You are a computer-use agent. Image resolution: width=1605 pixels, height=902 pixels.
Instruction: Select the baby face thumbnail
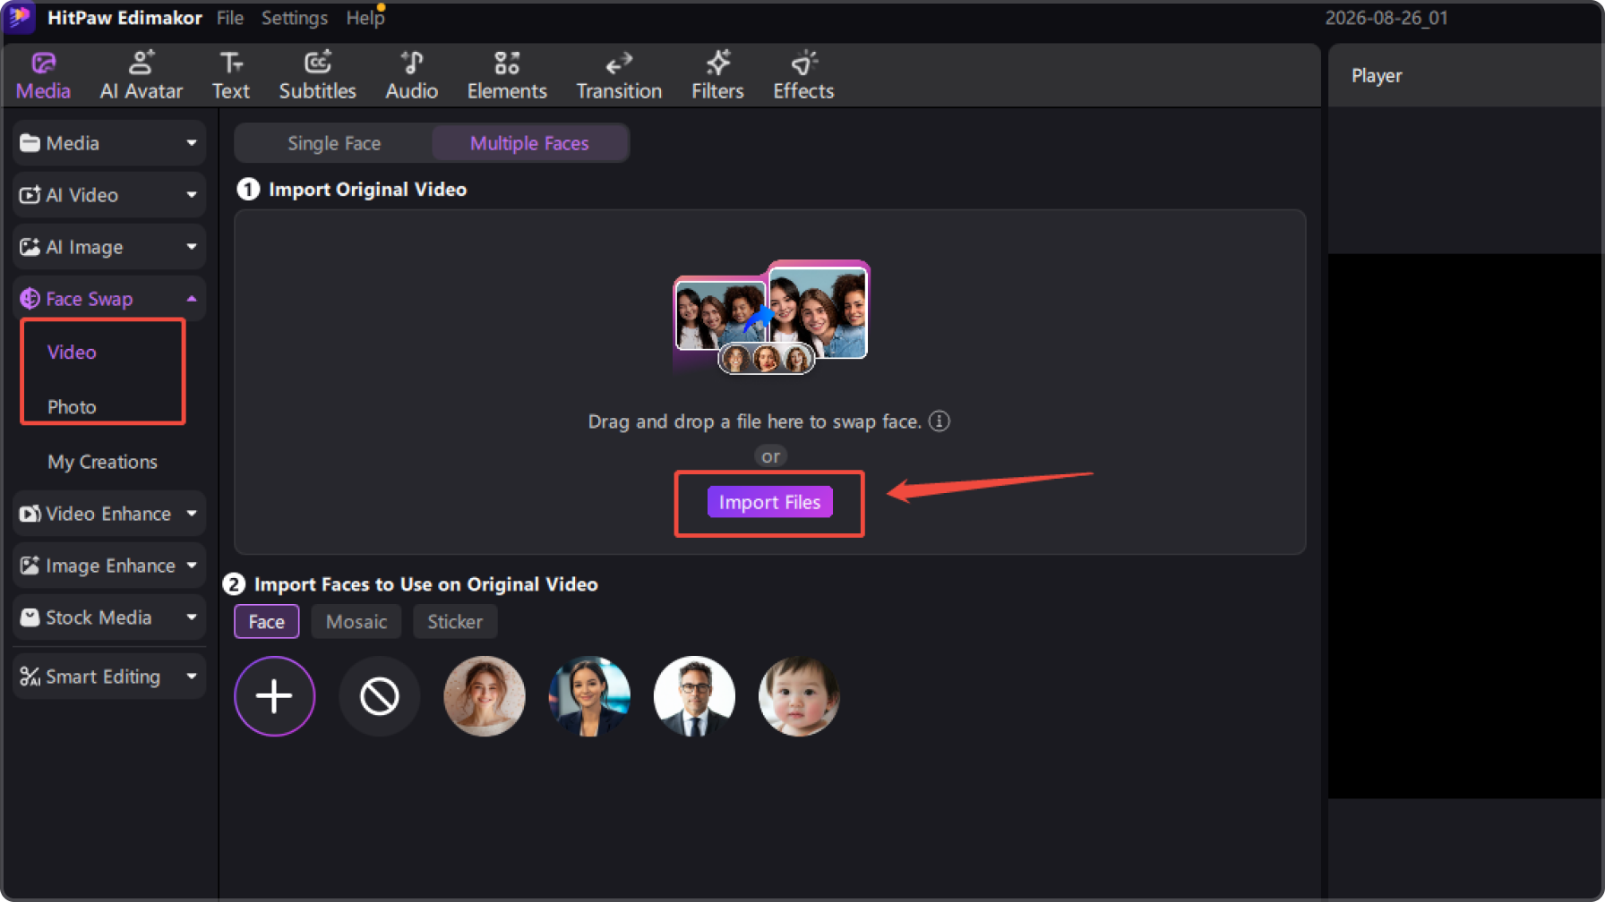tap(799, 696)
